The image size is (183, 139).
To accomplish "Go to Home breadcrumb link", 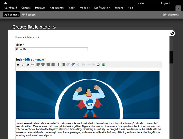I will [x=19, y=37].
